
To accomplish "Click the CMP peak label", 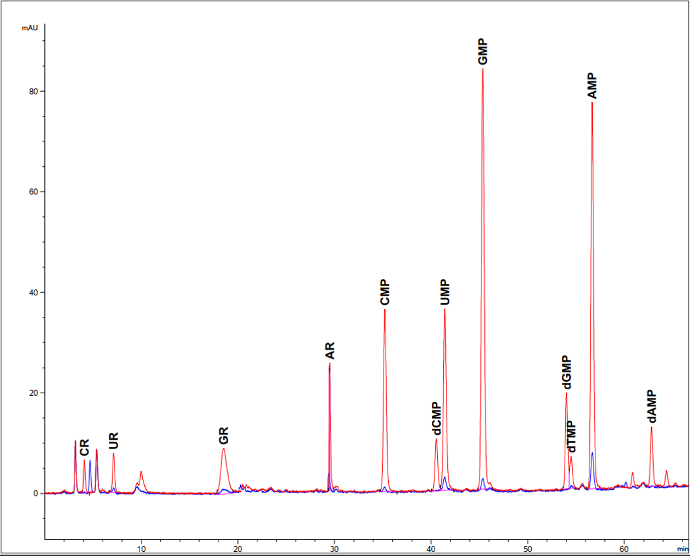I will (x=385, y=293).
